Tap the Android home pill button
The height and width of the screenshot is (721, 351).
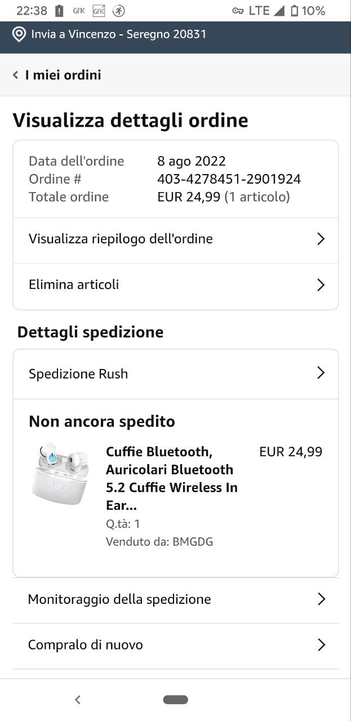coord(175,700)
